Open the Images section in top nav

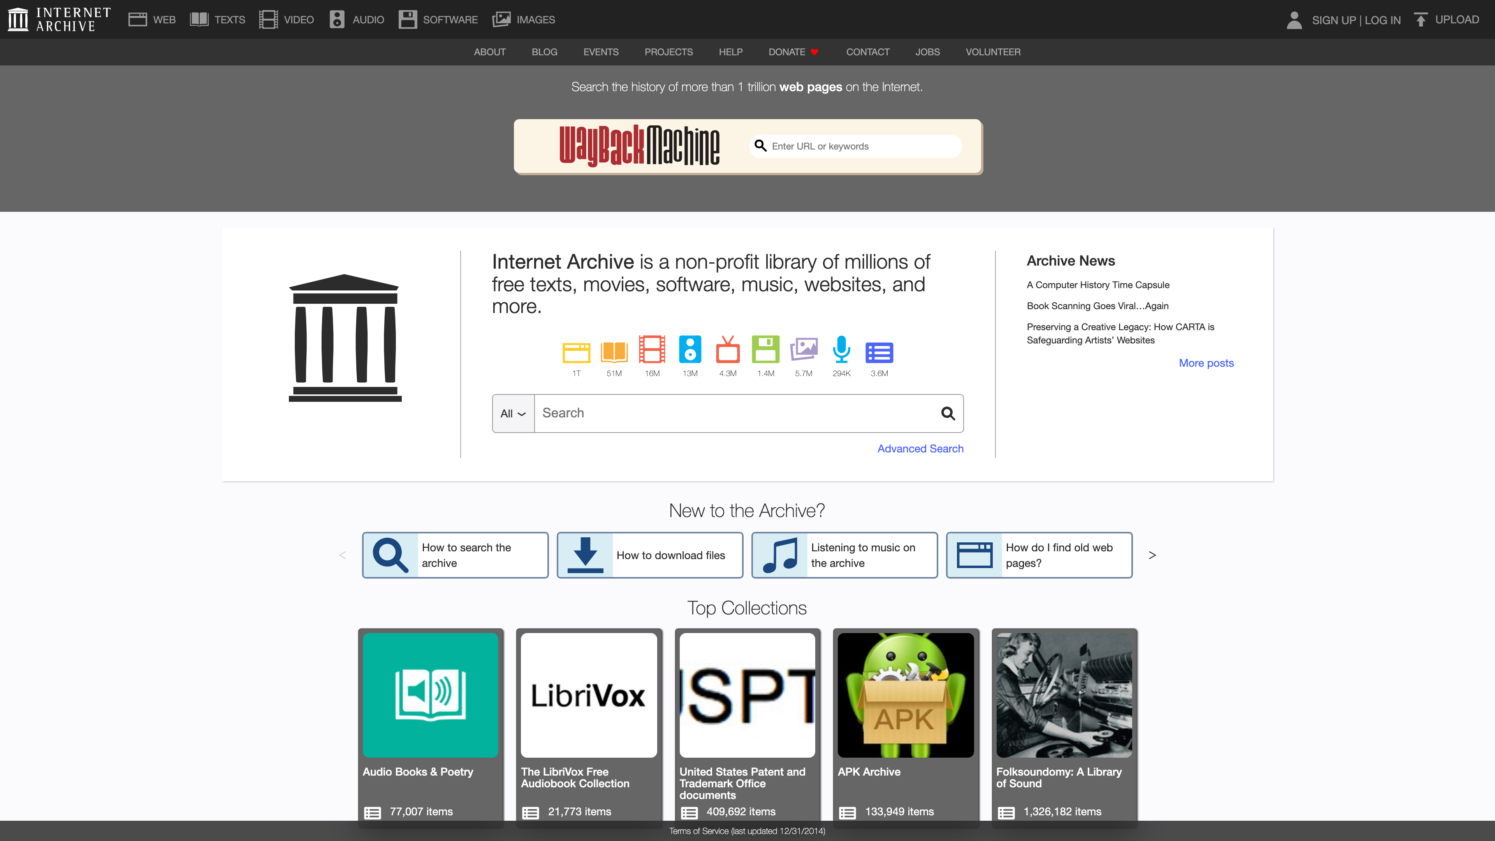coord(524,20)
